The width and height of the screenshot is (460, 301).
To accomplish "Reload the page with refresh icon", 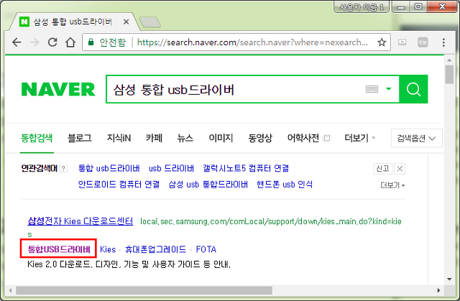I will point(52,42).
